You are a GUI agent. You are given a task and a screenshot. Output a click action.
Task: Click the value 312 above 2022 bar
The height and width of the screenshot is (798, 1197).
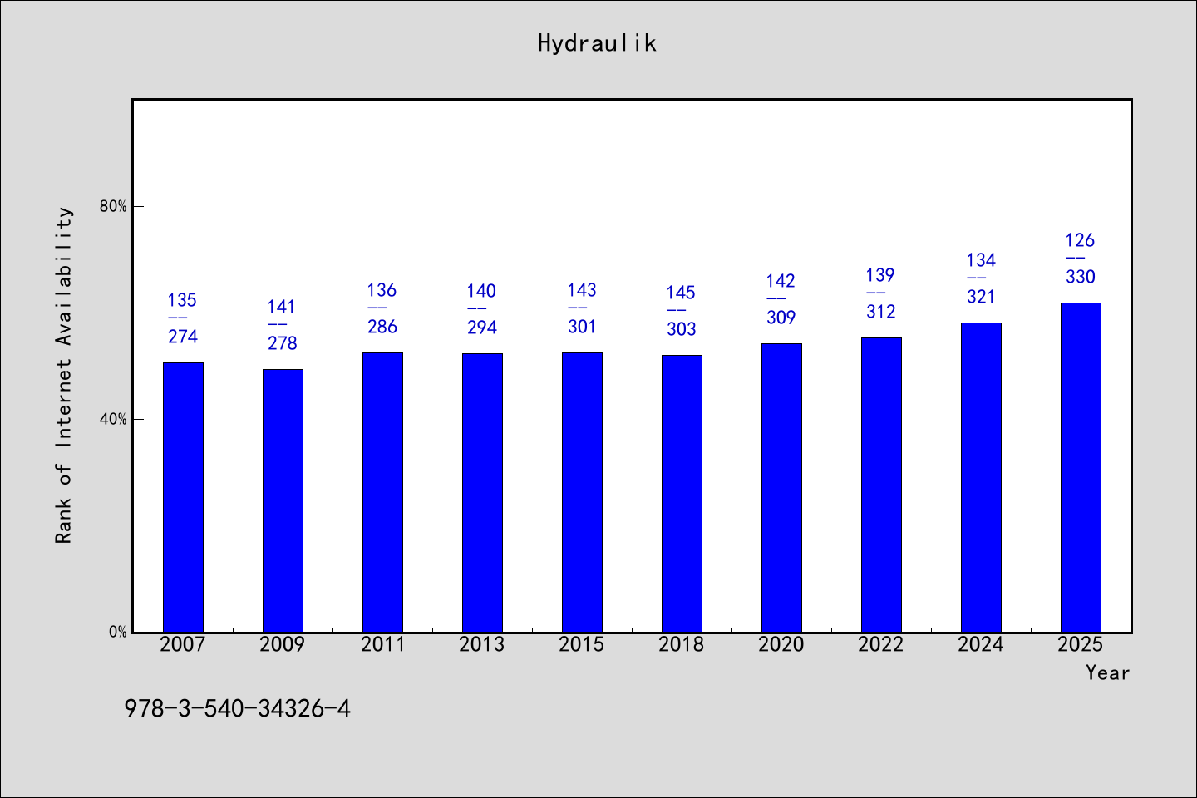pos(881,312)
